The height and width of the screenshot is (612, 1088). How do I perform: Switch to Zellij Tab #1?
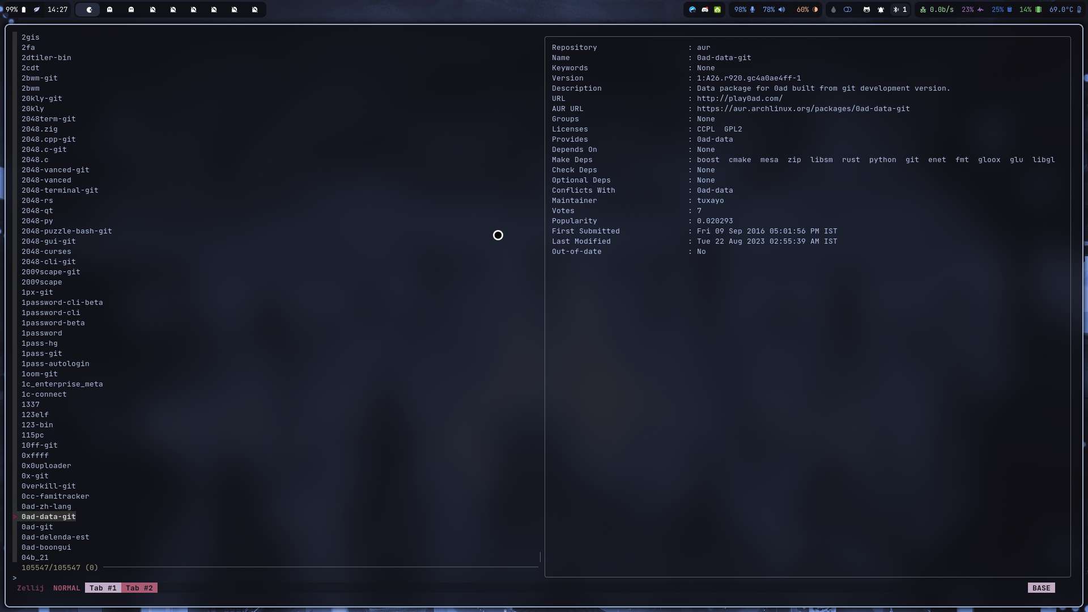tap(103, 588)
